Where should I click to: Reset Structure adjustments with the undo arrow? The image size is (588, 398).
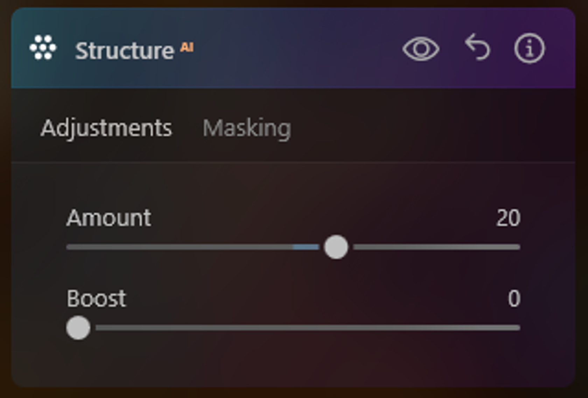click(x=478, y=48)
